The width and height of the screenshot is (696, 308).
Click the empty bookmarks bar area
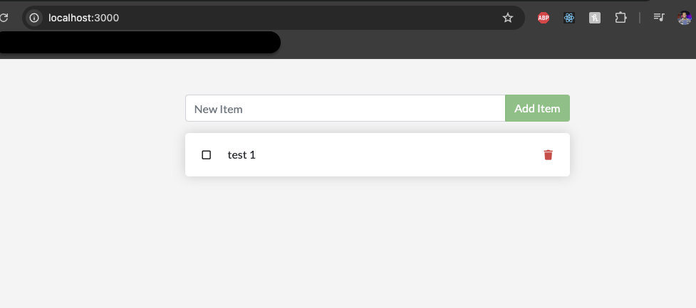tap(488, 44)
